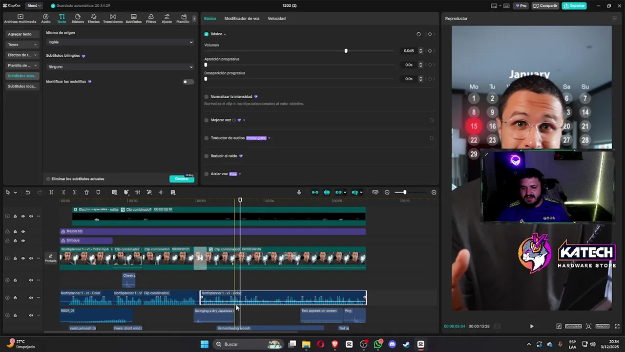The image size is (625, 352).
Task: Click the Pro upgrade button
Action: 521,6
